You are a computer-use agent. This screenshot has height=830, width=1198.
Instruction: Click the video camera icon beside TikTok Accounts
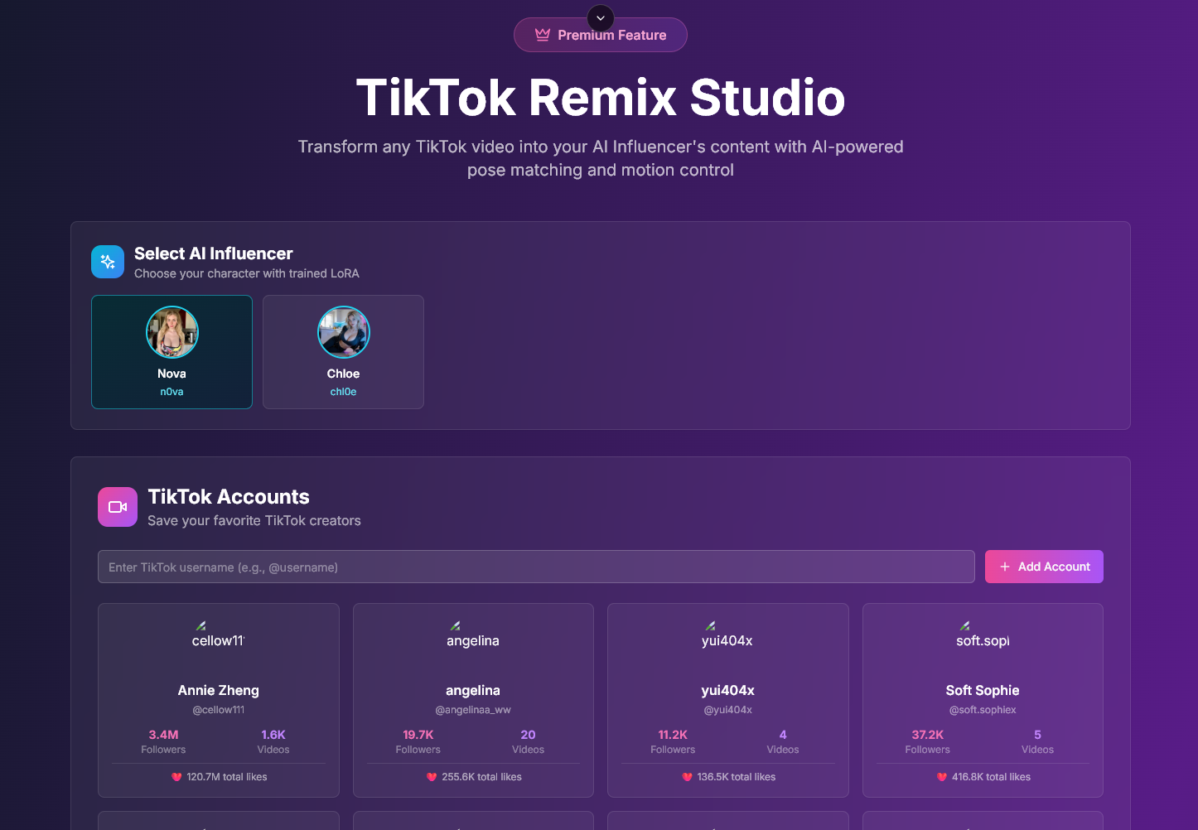tap(118, 507)
